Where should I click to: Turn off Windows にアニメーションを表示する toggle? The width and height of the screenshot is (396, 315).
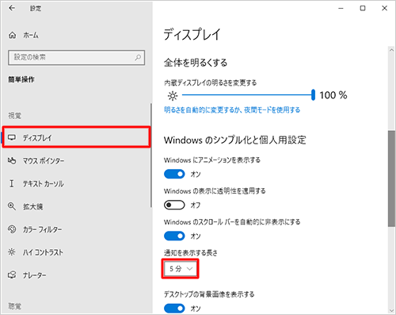[x=174, y=175]
